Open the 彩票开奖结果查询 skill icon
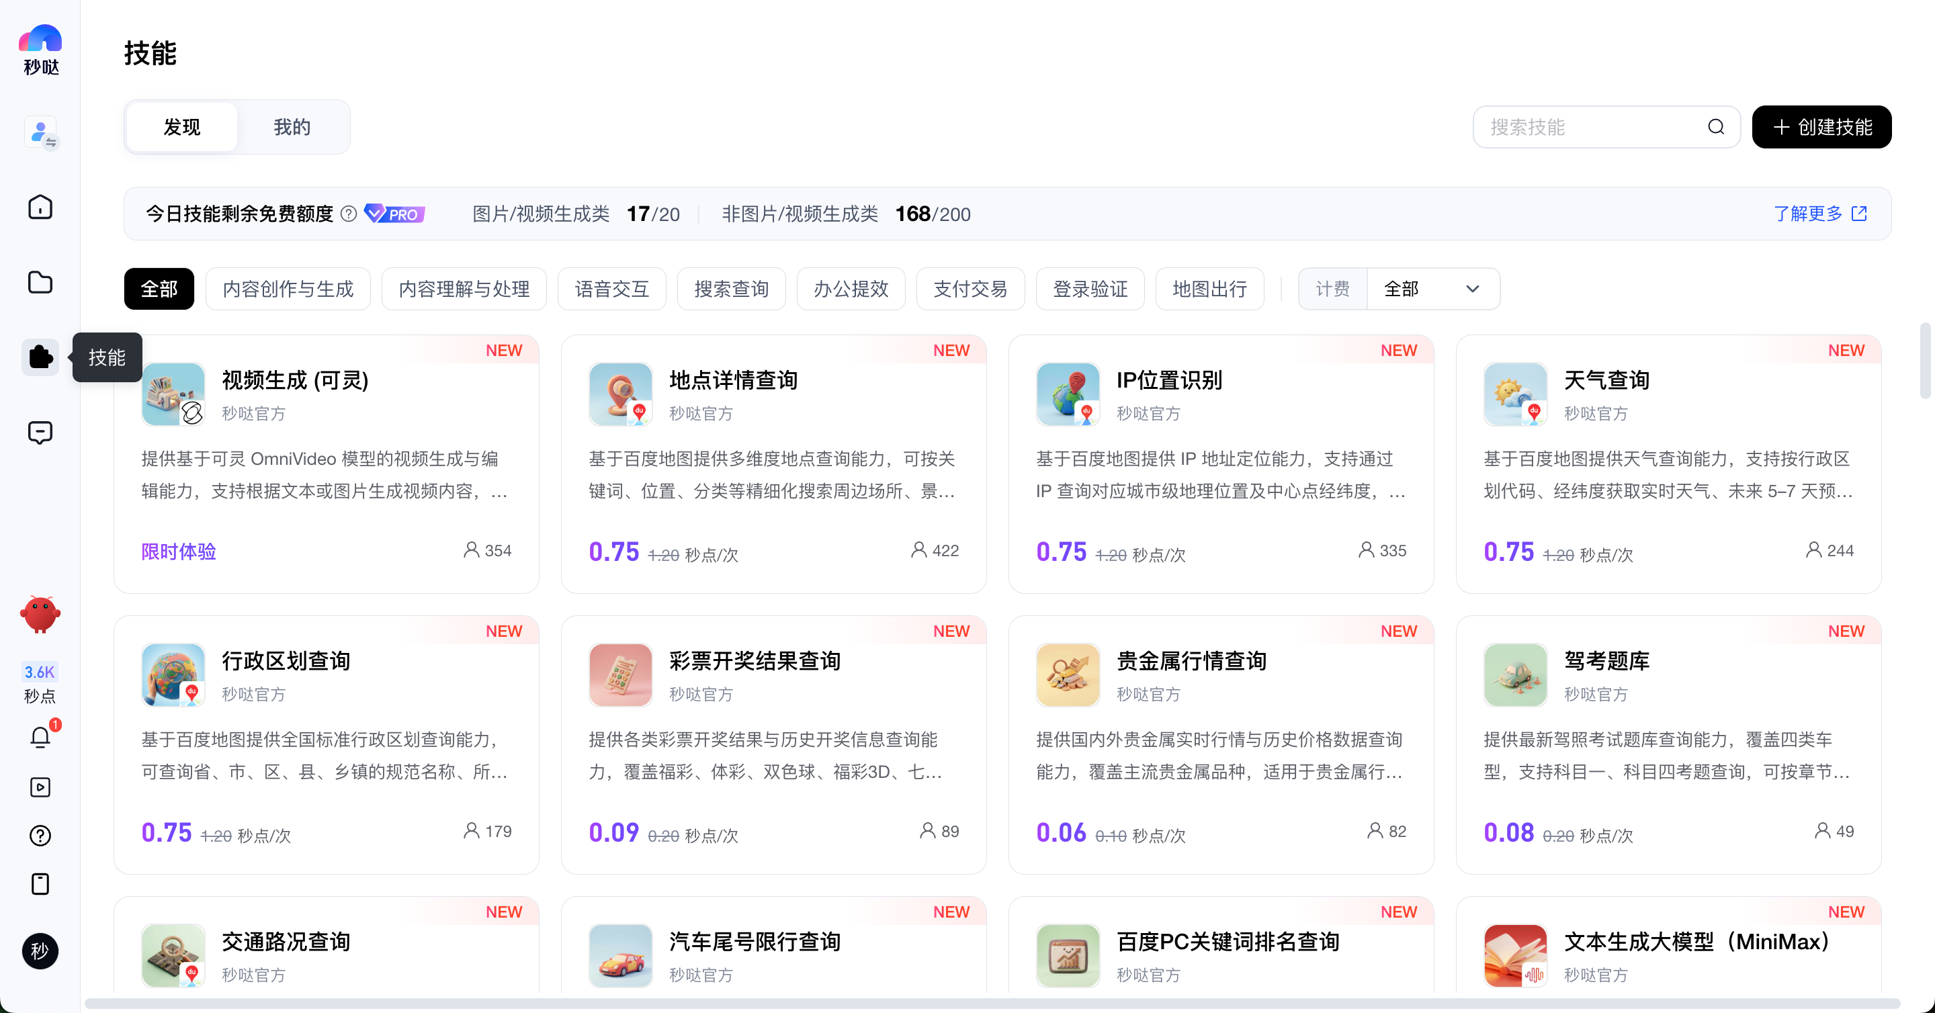This screenshot has width=1935, height=1013. pos(620,675)
